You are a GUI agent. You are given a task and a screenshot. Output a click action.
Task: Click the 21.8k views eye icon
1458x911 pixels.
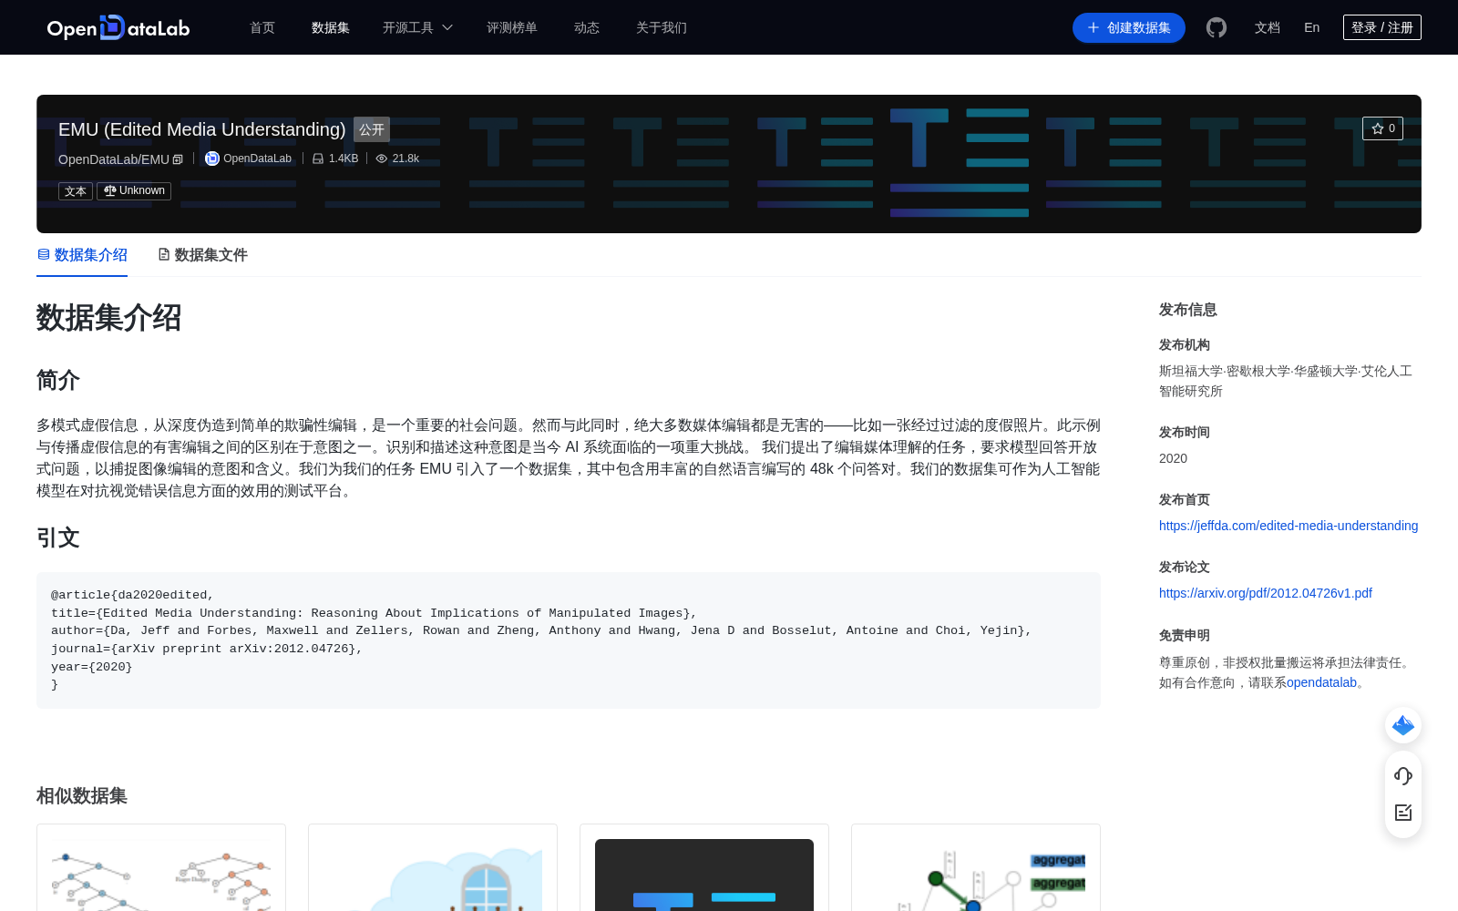point(382,159)
